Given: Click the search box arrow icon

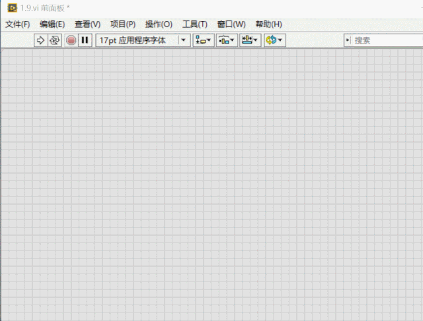Looking at the screenshot, I should tap(348, 40).
